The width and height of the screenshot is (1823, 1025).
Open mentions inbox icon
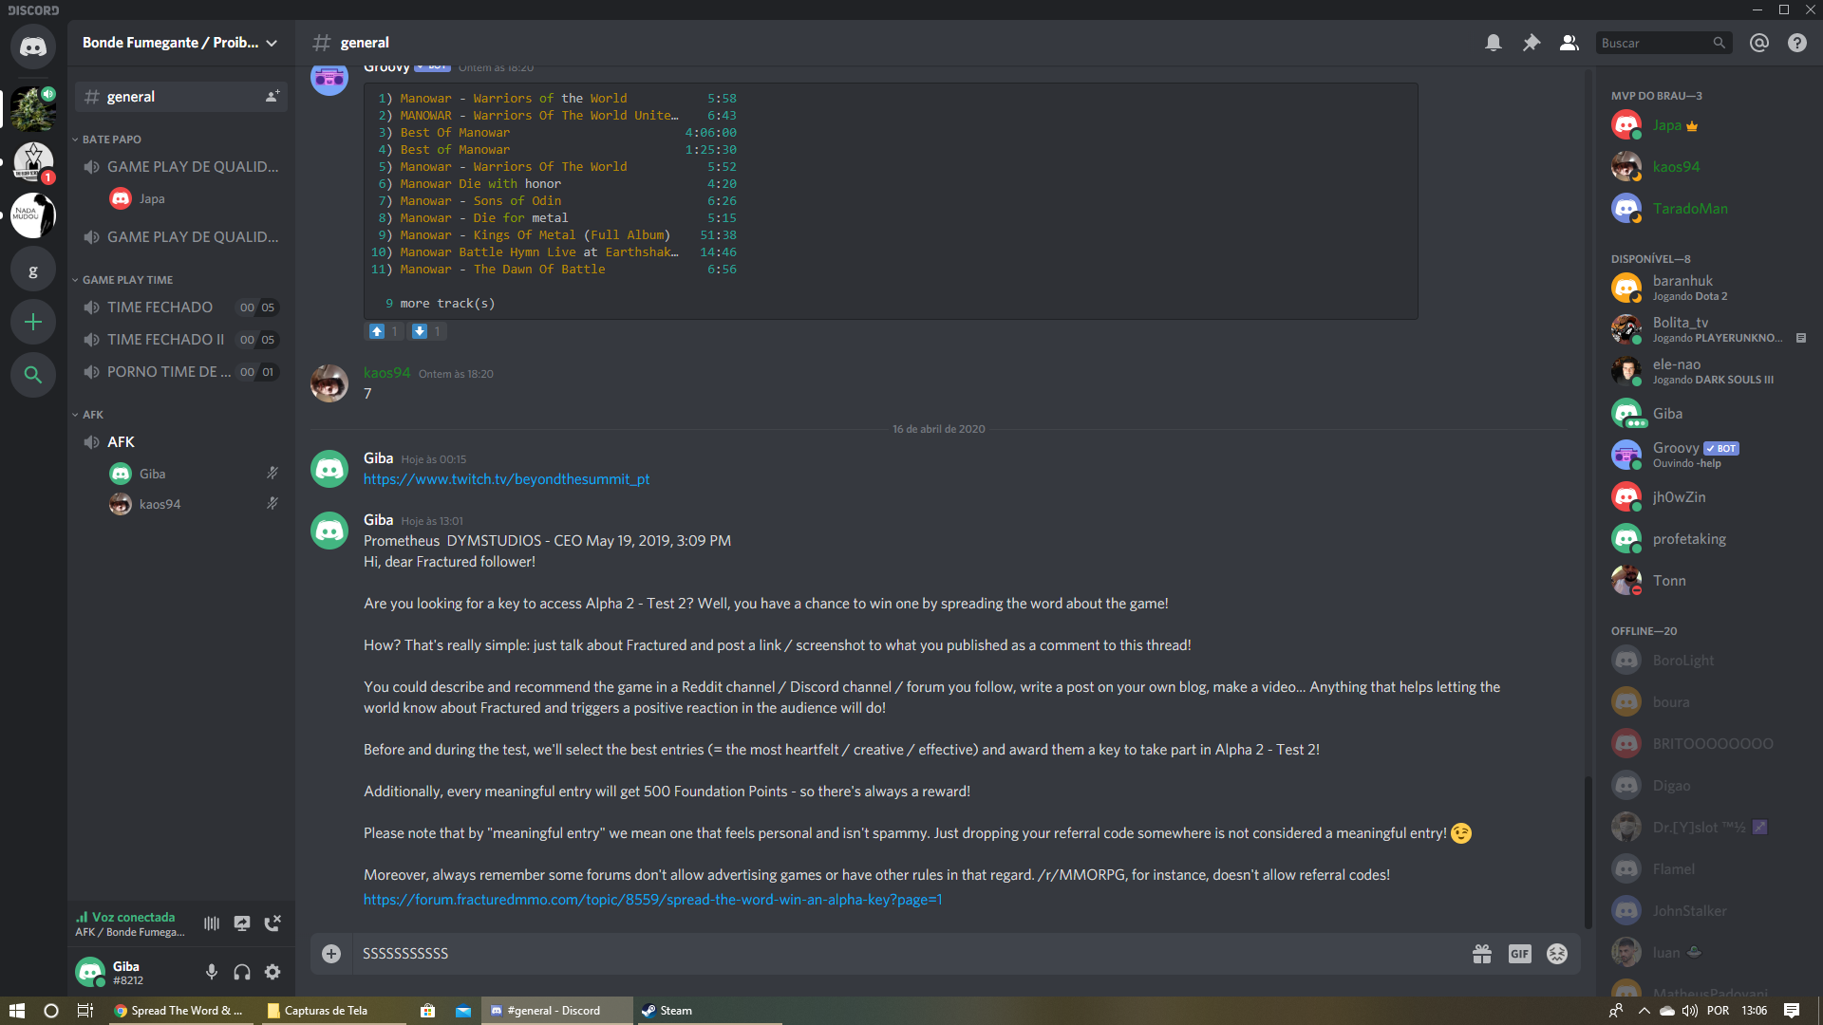click(x=1759, y=43)
